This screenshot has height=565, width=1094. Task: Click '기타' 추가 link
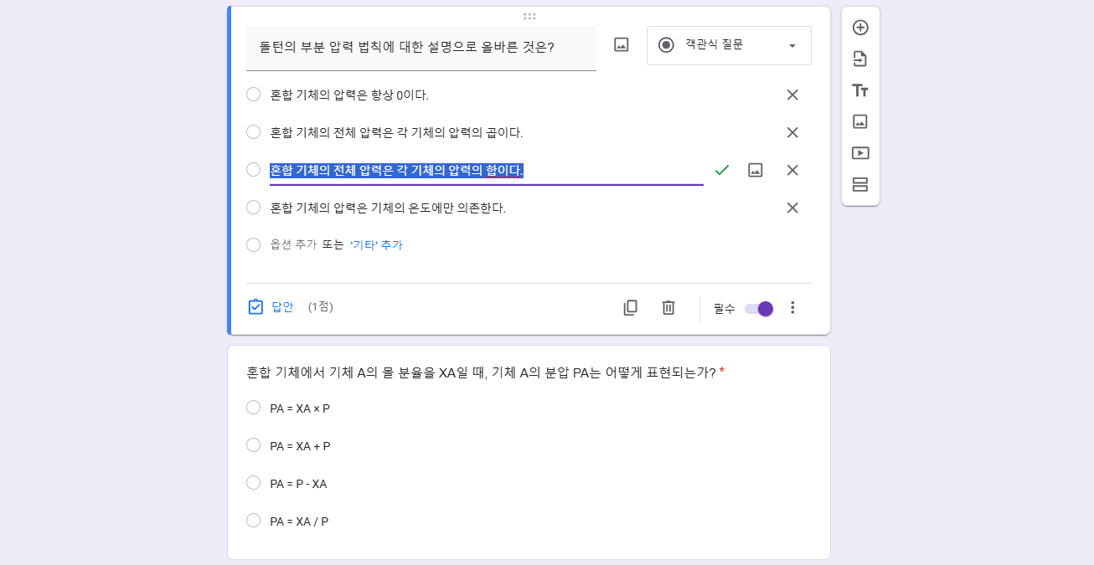376,245
